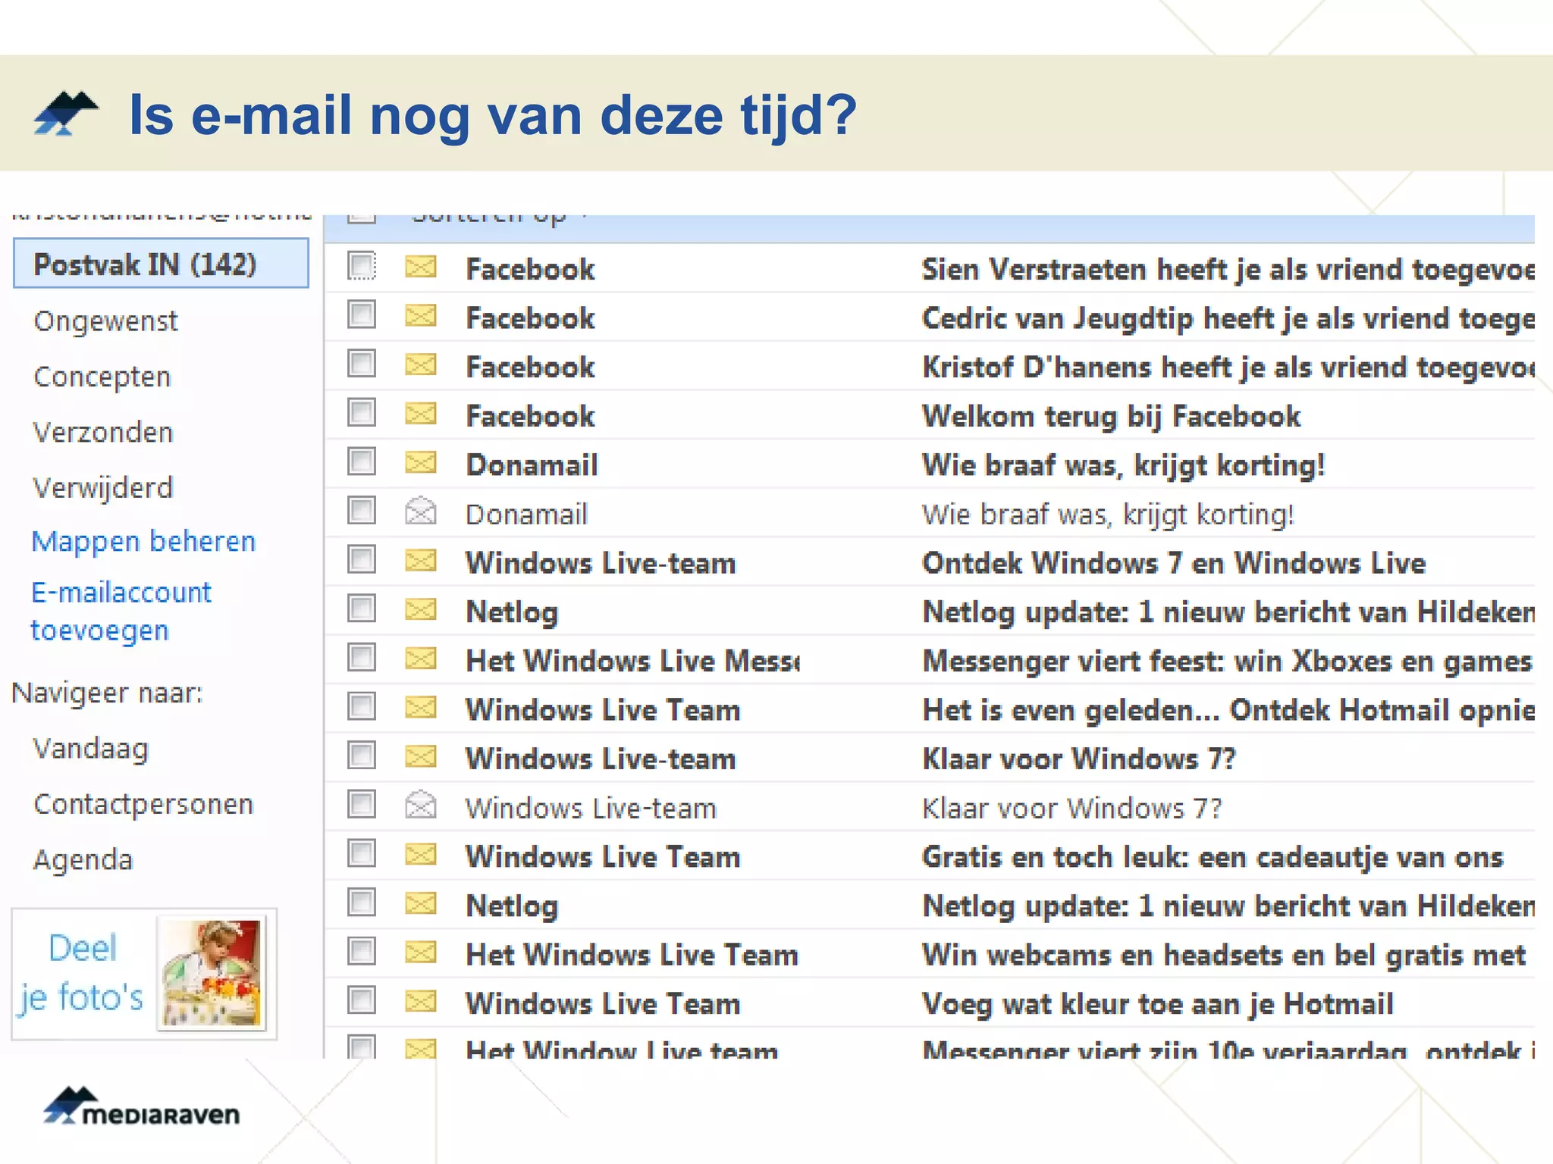Open the Verwijderd folder
Image resolution: width=1553 pixels, height=1164 pixels.
coord(103,488)
